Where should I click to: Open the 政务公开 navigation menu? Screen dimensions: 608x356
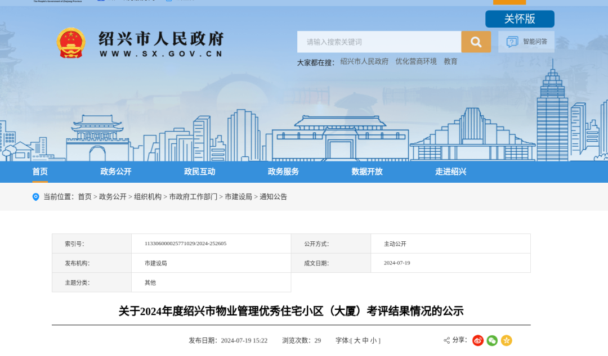coord(116,172)
